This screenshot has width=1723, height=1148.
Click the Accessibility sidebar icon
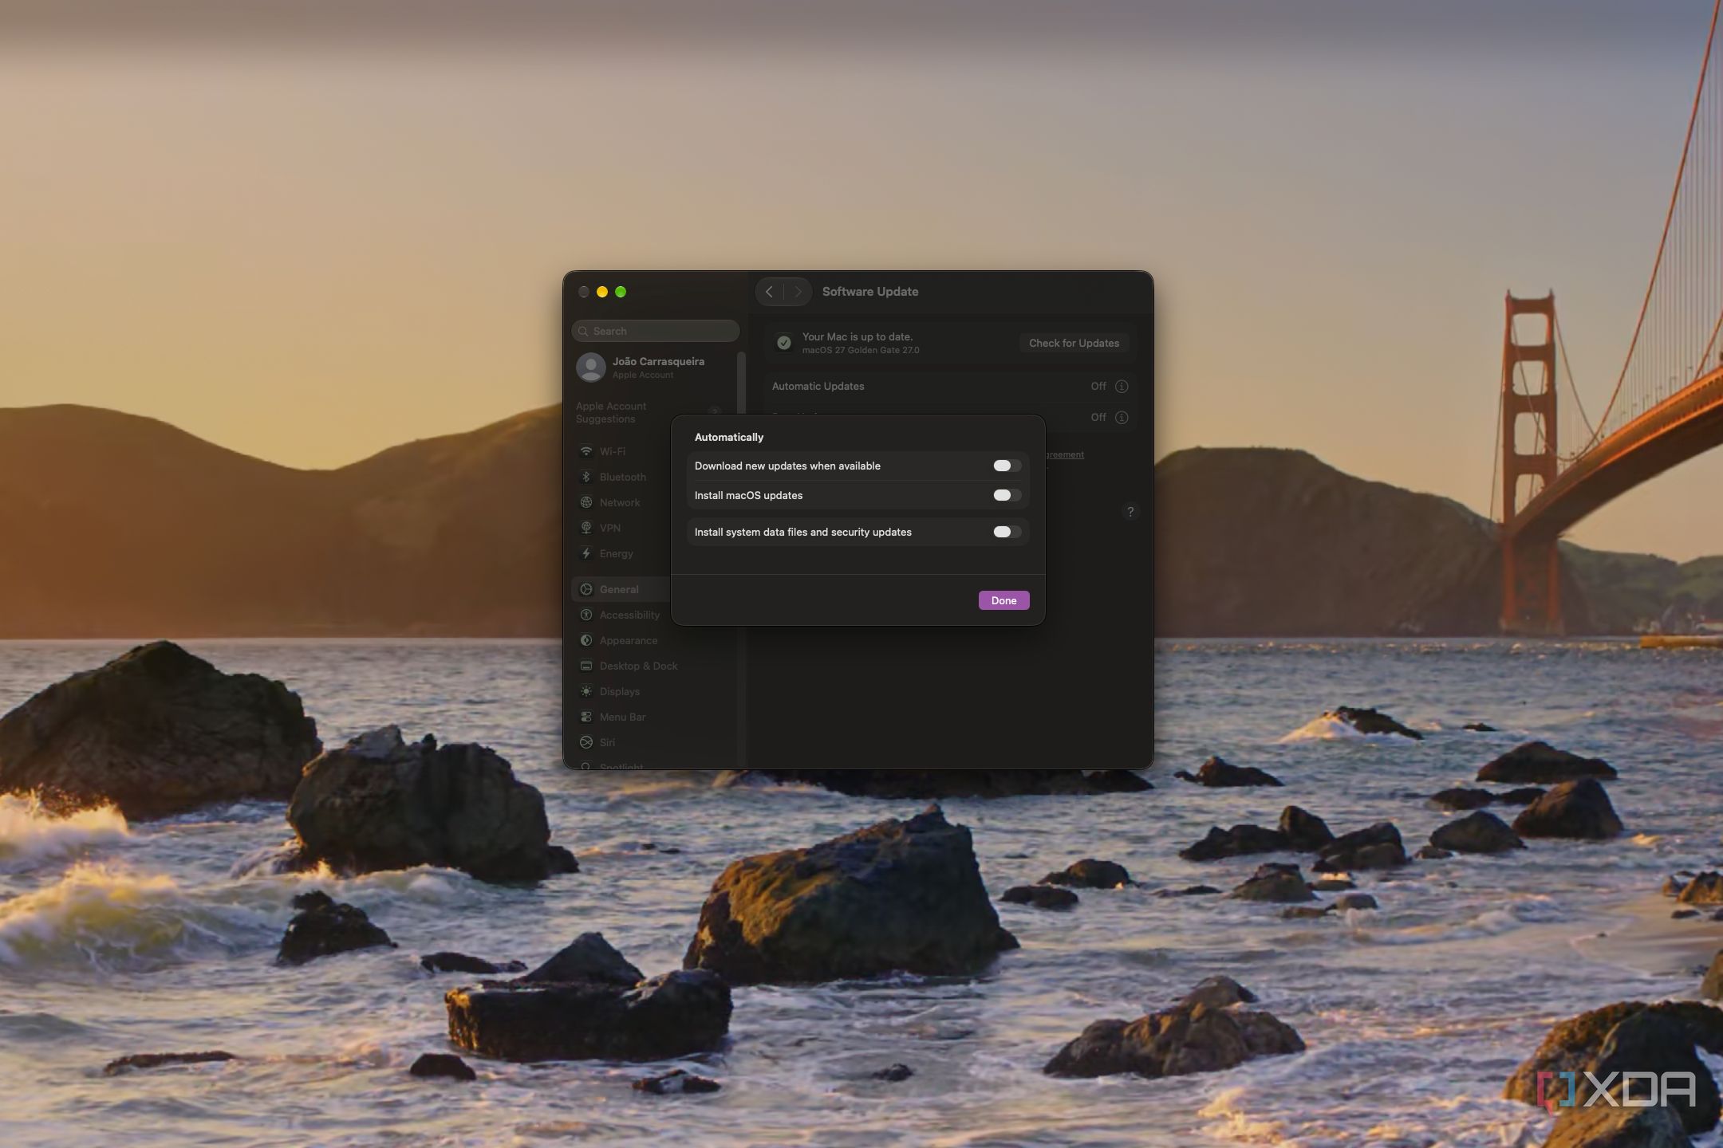(x=586, y=615)
